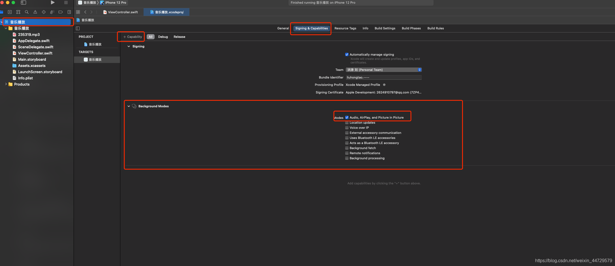Viewport: 615px width, 266px height.
Task: Open the find navigator magnifier icon
Action: pos(27,12)
